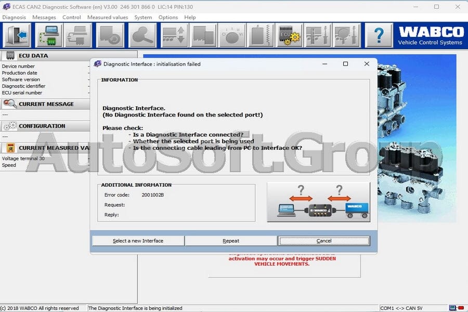Image resolution: width=468 pixels, height=312 pixels.
Task: Click the CONFIGURATION gears icon
Action: coord(10,126)
